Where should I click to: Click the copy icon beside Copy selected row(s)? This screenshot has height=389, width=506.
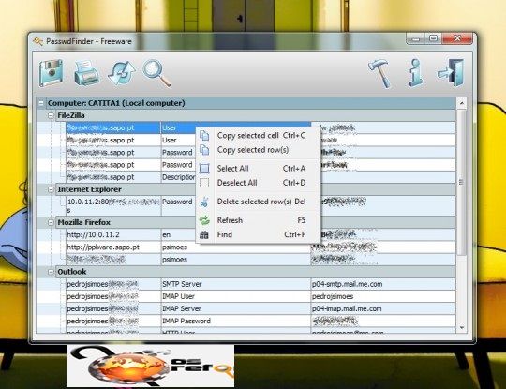204,150
